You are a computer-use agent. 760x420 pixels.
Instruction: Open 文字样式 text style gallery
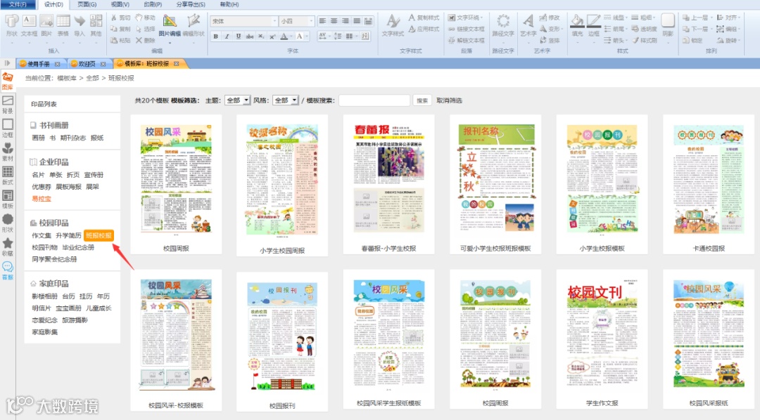click(393, 26)
